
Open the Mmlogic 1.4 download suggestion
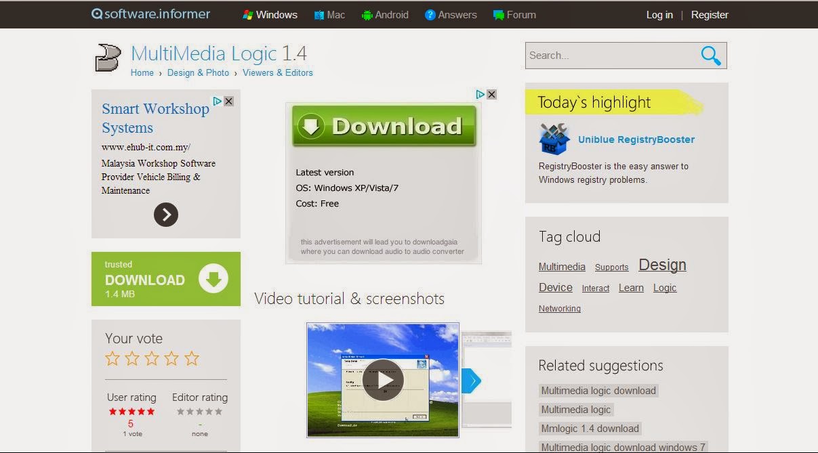click(590, 429)
